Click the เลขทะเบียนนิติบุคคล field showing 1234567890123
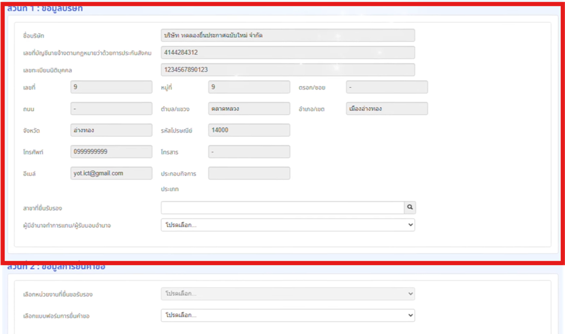The width and height of the screenshot is (565, 334). point(288,70)
